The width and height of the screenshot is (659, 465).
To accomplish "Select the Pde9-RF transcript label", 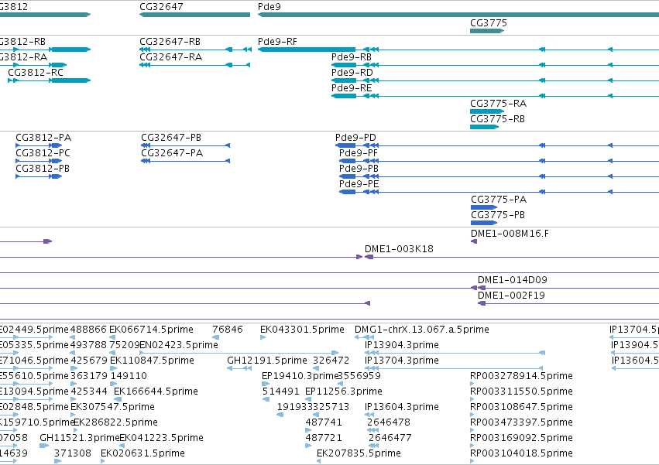I will coord(277,42).
